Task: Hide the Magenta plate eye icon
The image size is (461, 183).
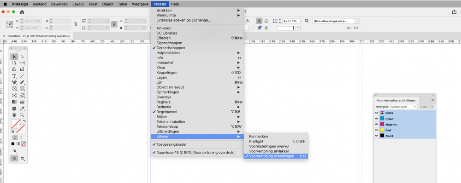Action: [x=376, y=124]
